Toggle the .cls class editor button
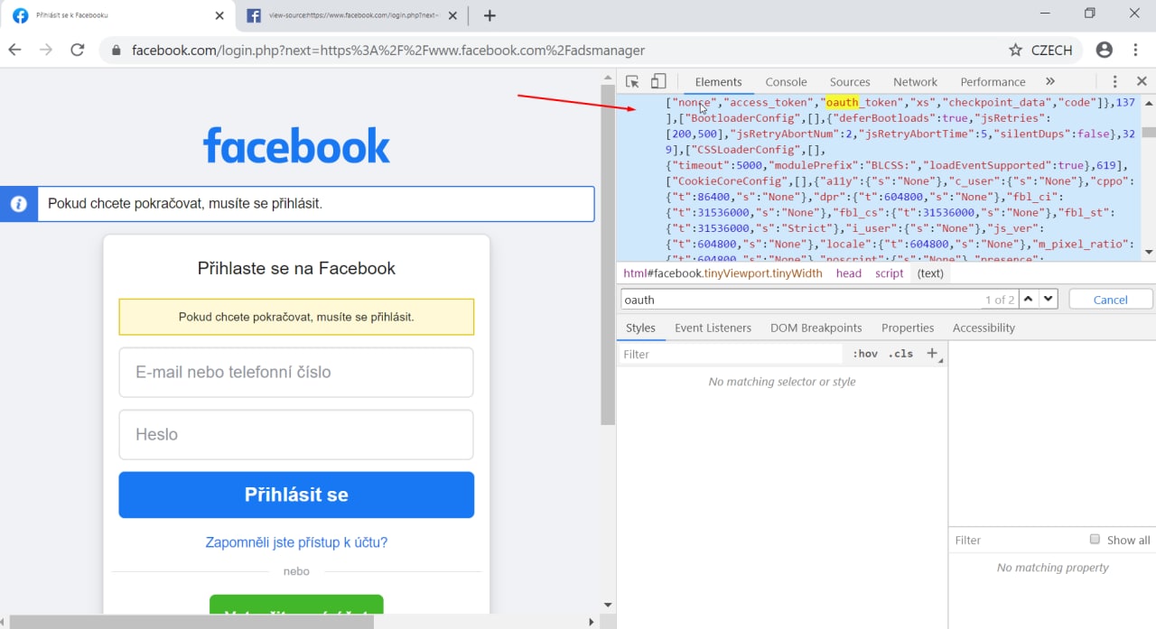1156x629 pixels. (x=900, y=354)
